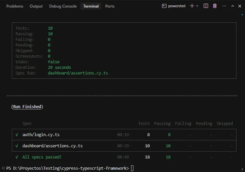The width and height of the screenshot is (245, 172).
Task: Click the 00:29 assertions spec duration
Action: pyautogui.click(x=123, y=146)
